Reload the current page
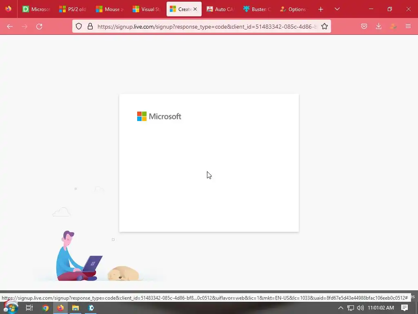The image size is (418, 314). click(x=39, y=27)
